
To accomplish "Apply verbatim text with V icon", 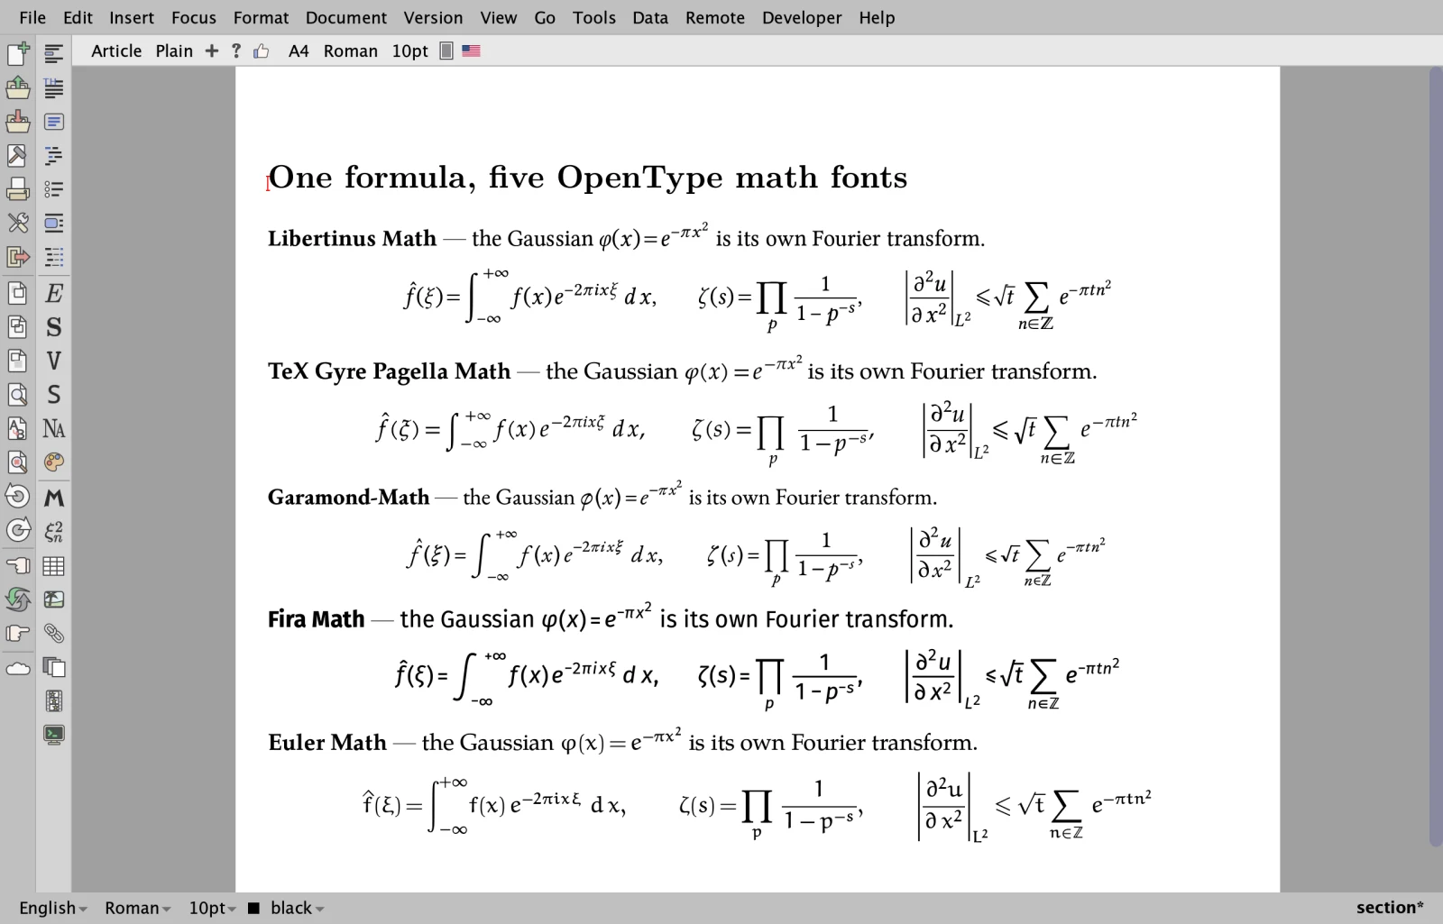I will click(x=54, y=361).
